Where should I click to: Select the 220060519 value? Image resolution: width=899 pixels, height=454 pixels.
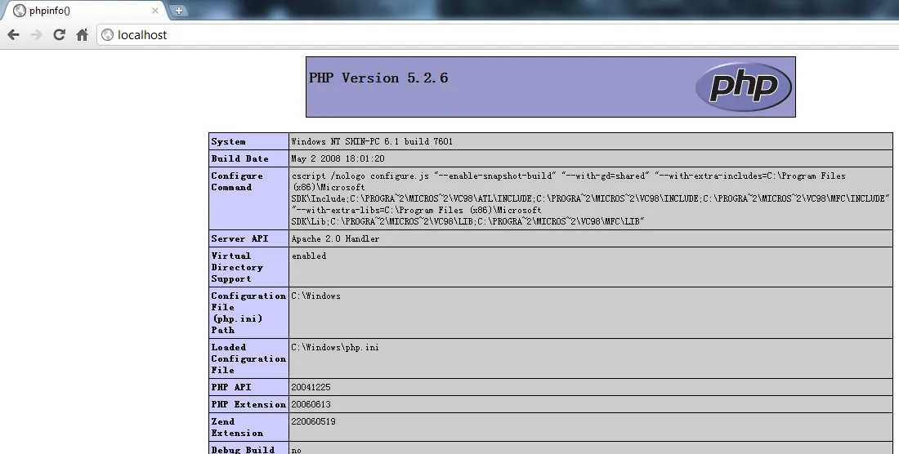coord(313,422)
